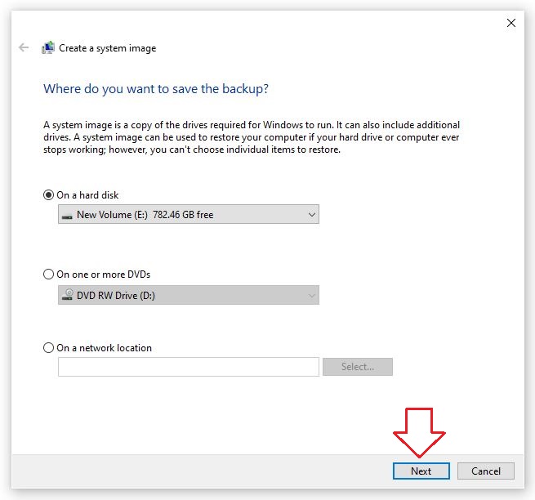Click the Select... network button
Image resolution: width=535 pixels, height=500 pixels.
pos(358,367)
